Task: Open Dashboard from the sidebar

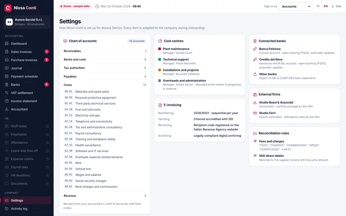Action: click(x=27, y=44)
